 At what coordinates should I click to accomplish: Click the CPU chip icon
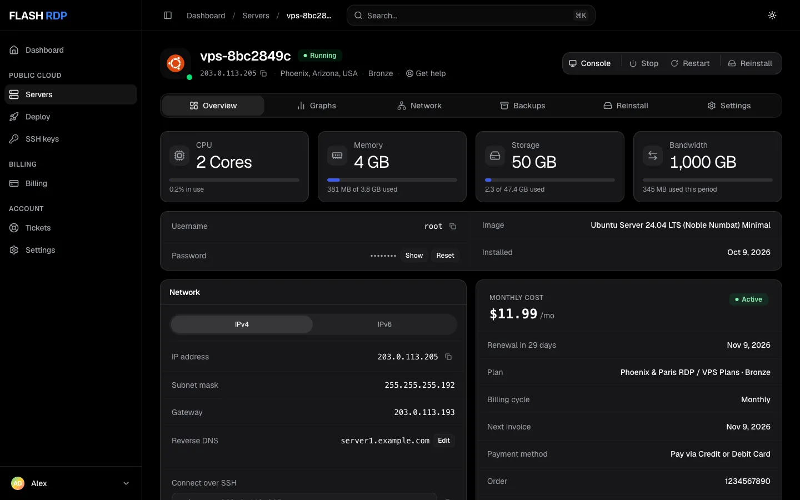[179, 156]
